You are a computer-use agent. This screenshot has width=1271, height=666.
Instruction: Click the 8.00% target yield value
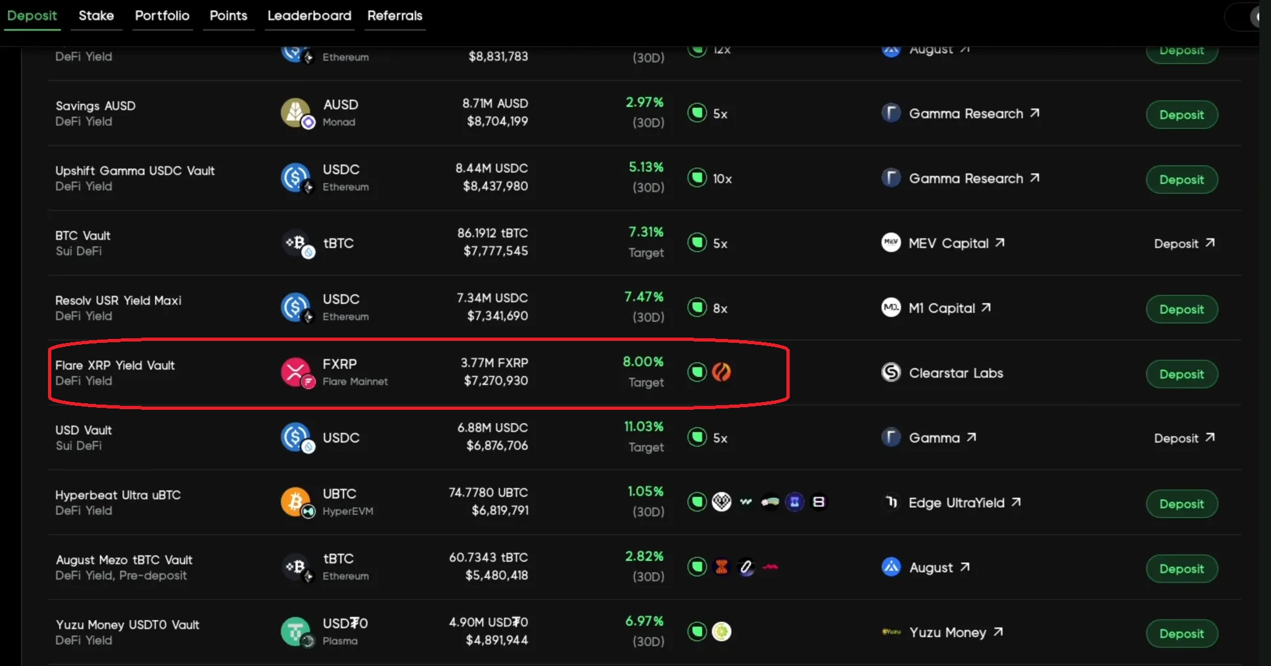[x=643, y=362]
